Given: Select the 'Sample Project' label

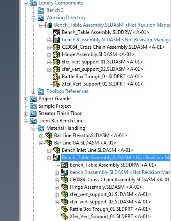Looking at the screenshot, I should pos(55,106).
